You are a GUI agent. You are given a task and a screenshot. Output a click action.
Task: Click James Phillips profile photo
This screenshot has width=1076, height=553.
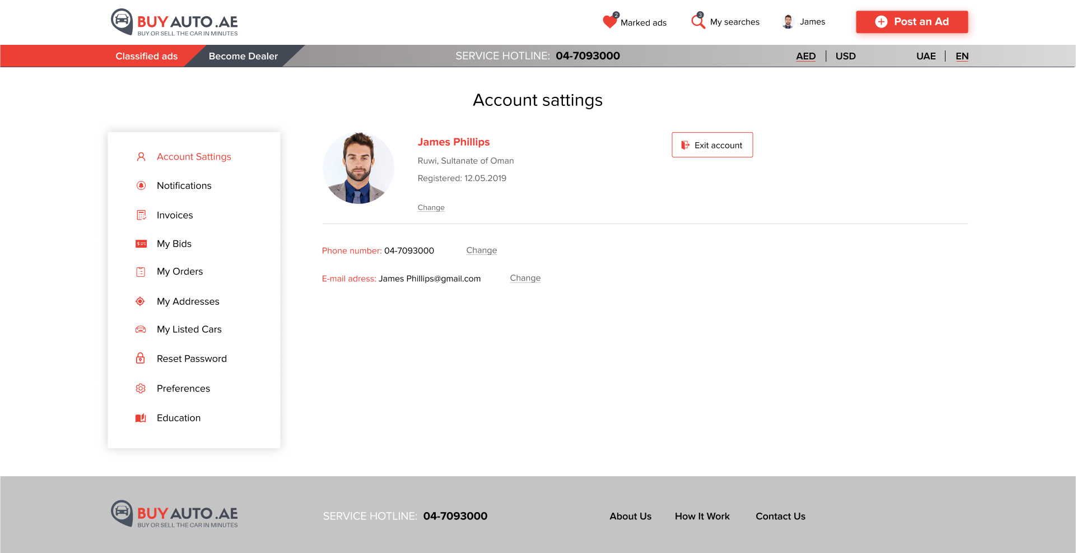click(358, 168)
